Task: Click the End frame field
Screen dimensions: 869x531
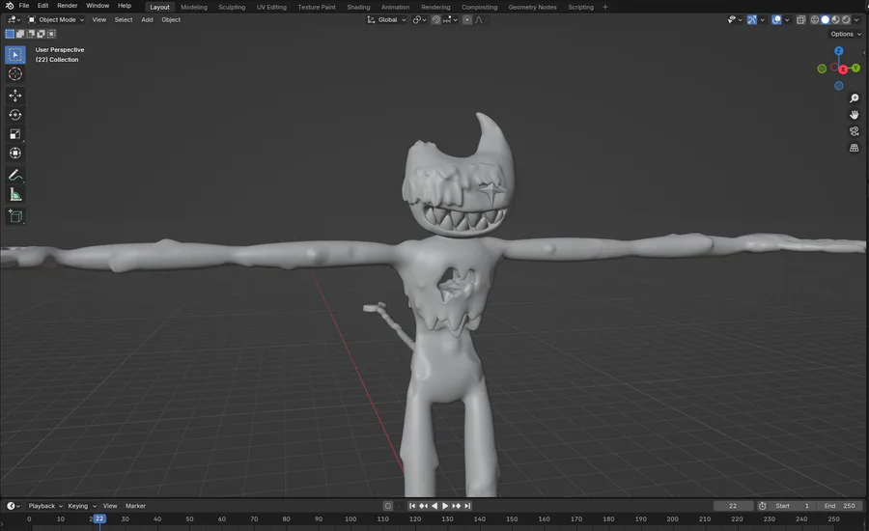Action: [840, 506]
